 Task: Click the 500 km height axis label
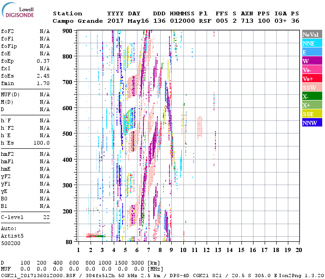pyautogui.click(x=67, y=134)
